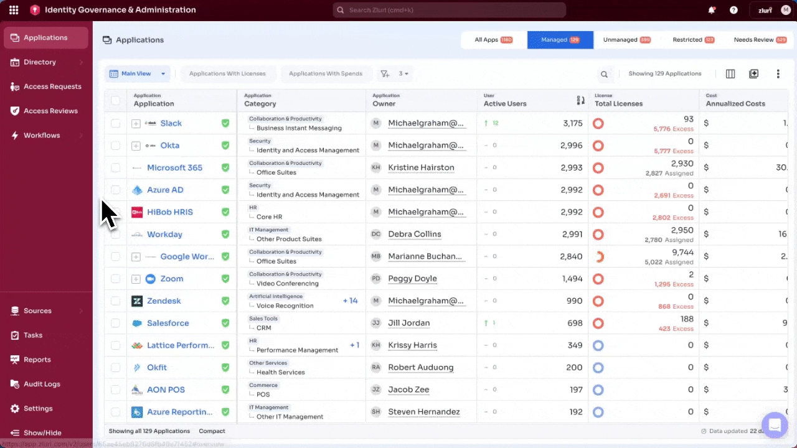Click the Slack verified shield icon
Viewport: 797px width, 448px height.
coord(225,123)
